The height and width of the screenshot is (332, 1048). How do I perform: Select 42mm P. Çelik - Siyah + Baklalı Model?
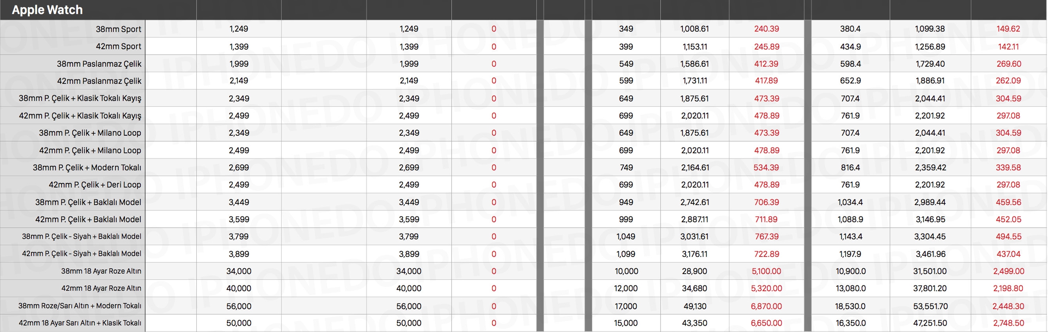pos(81,253)
